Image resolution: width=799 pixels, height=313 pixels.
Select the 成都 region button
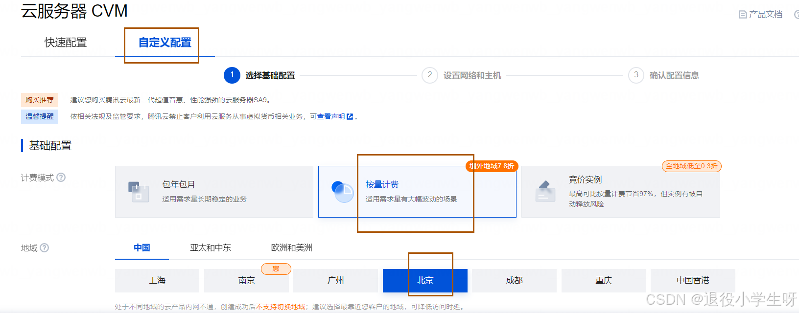514,281
